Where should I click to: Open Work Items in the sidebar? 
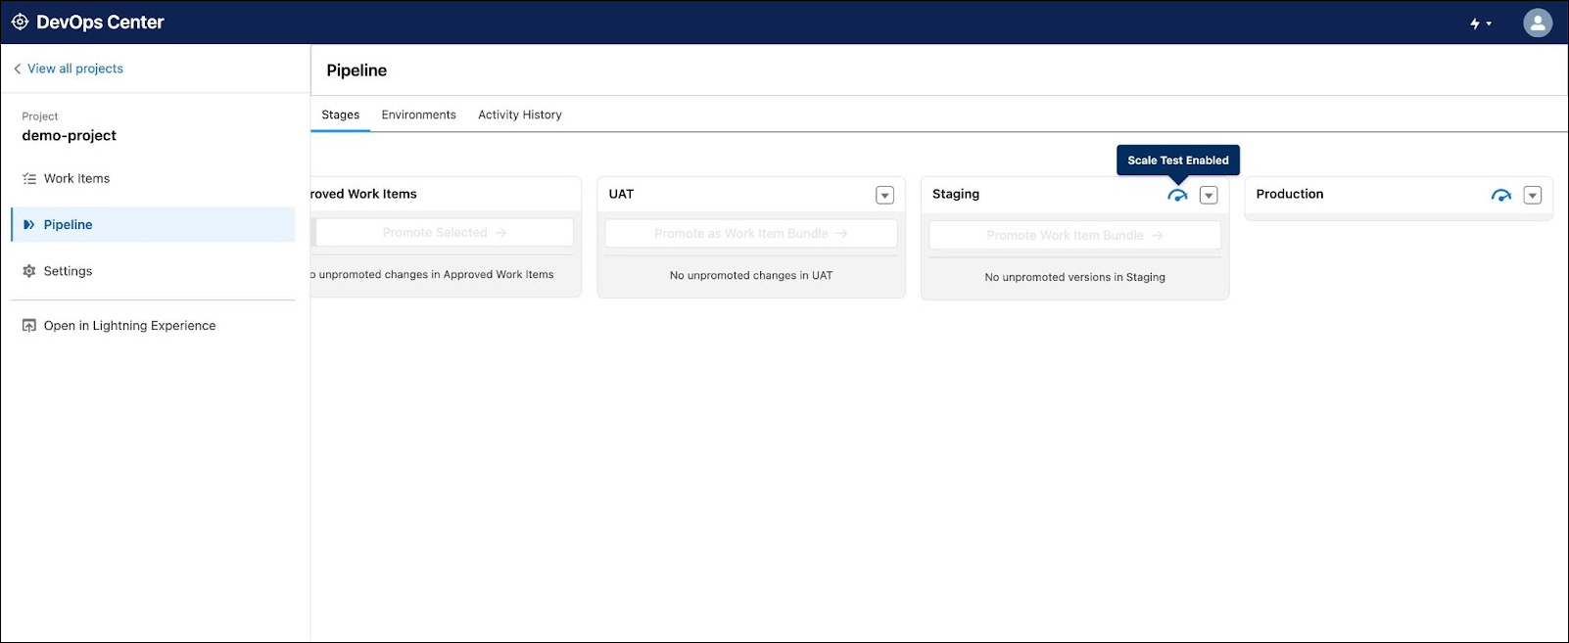pos(76,179)
